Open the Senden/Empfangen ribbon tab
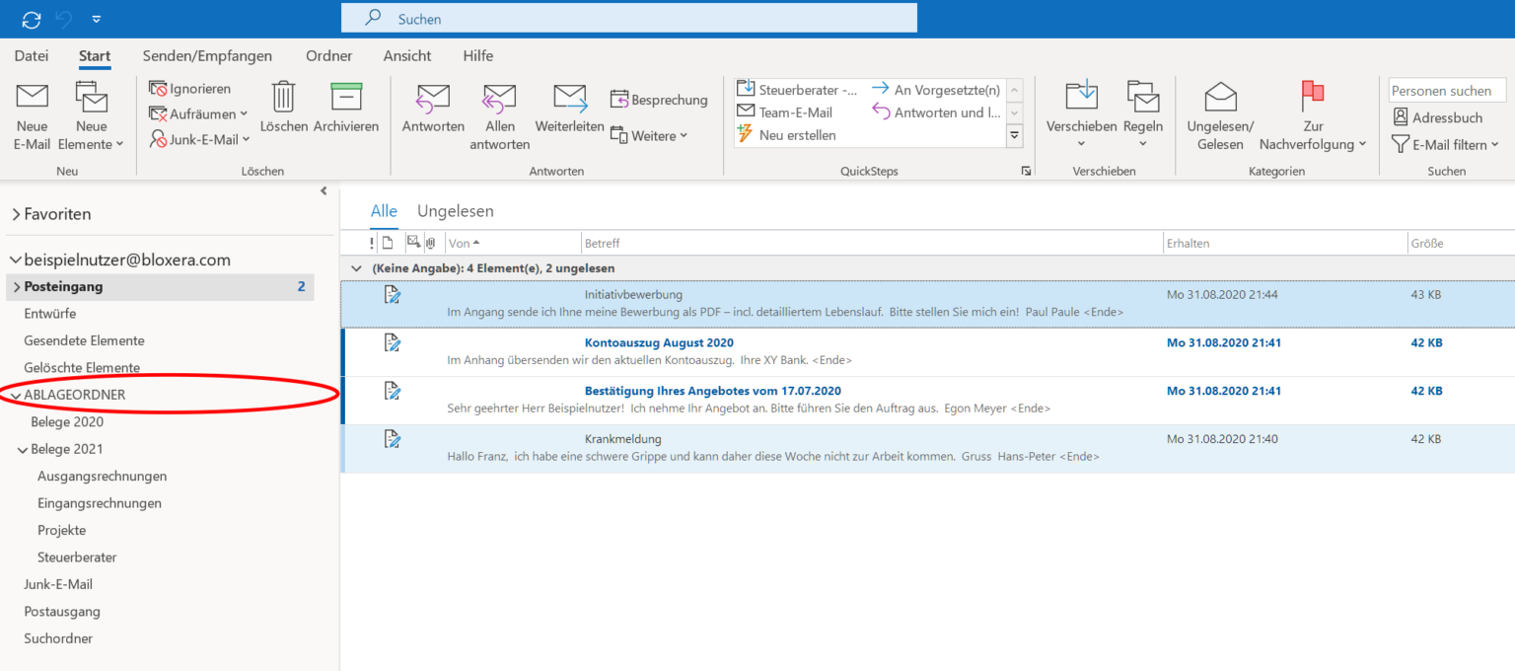The width and height of the screenshot is (1515, 671). tap(207, 56)
